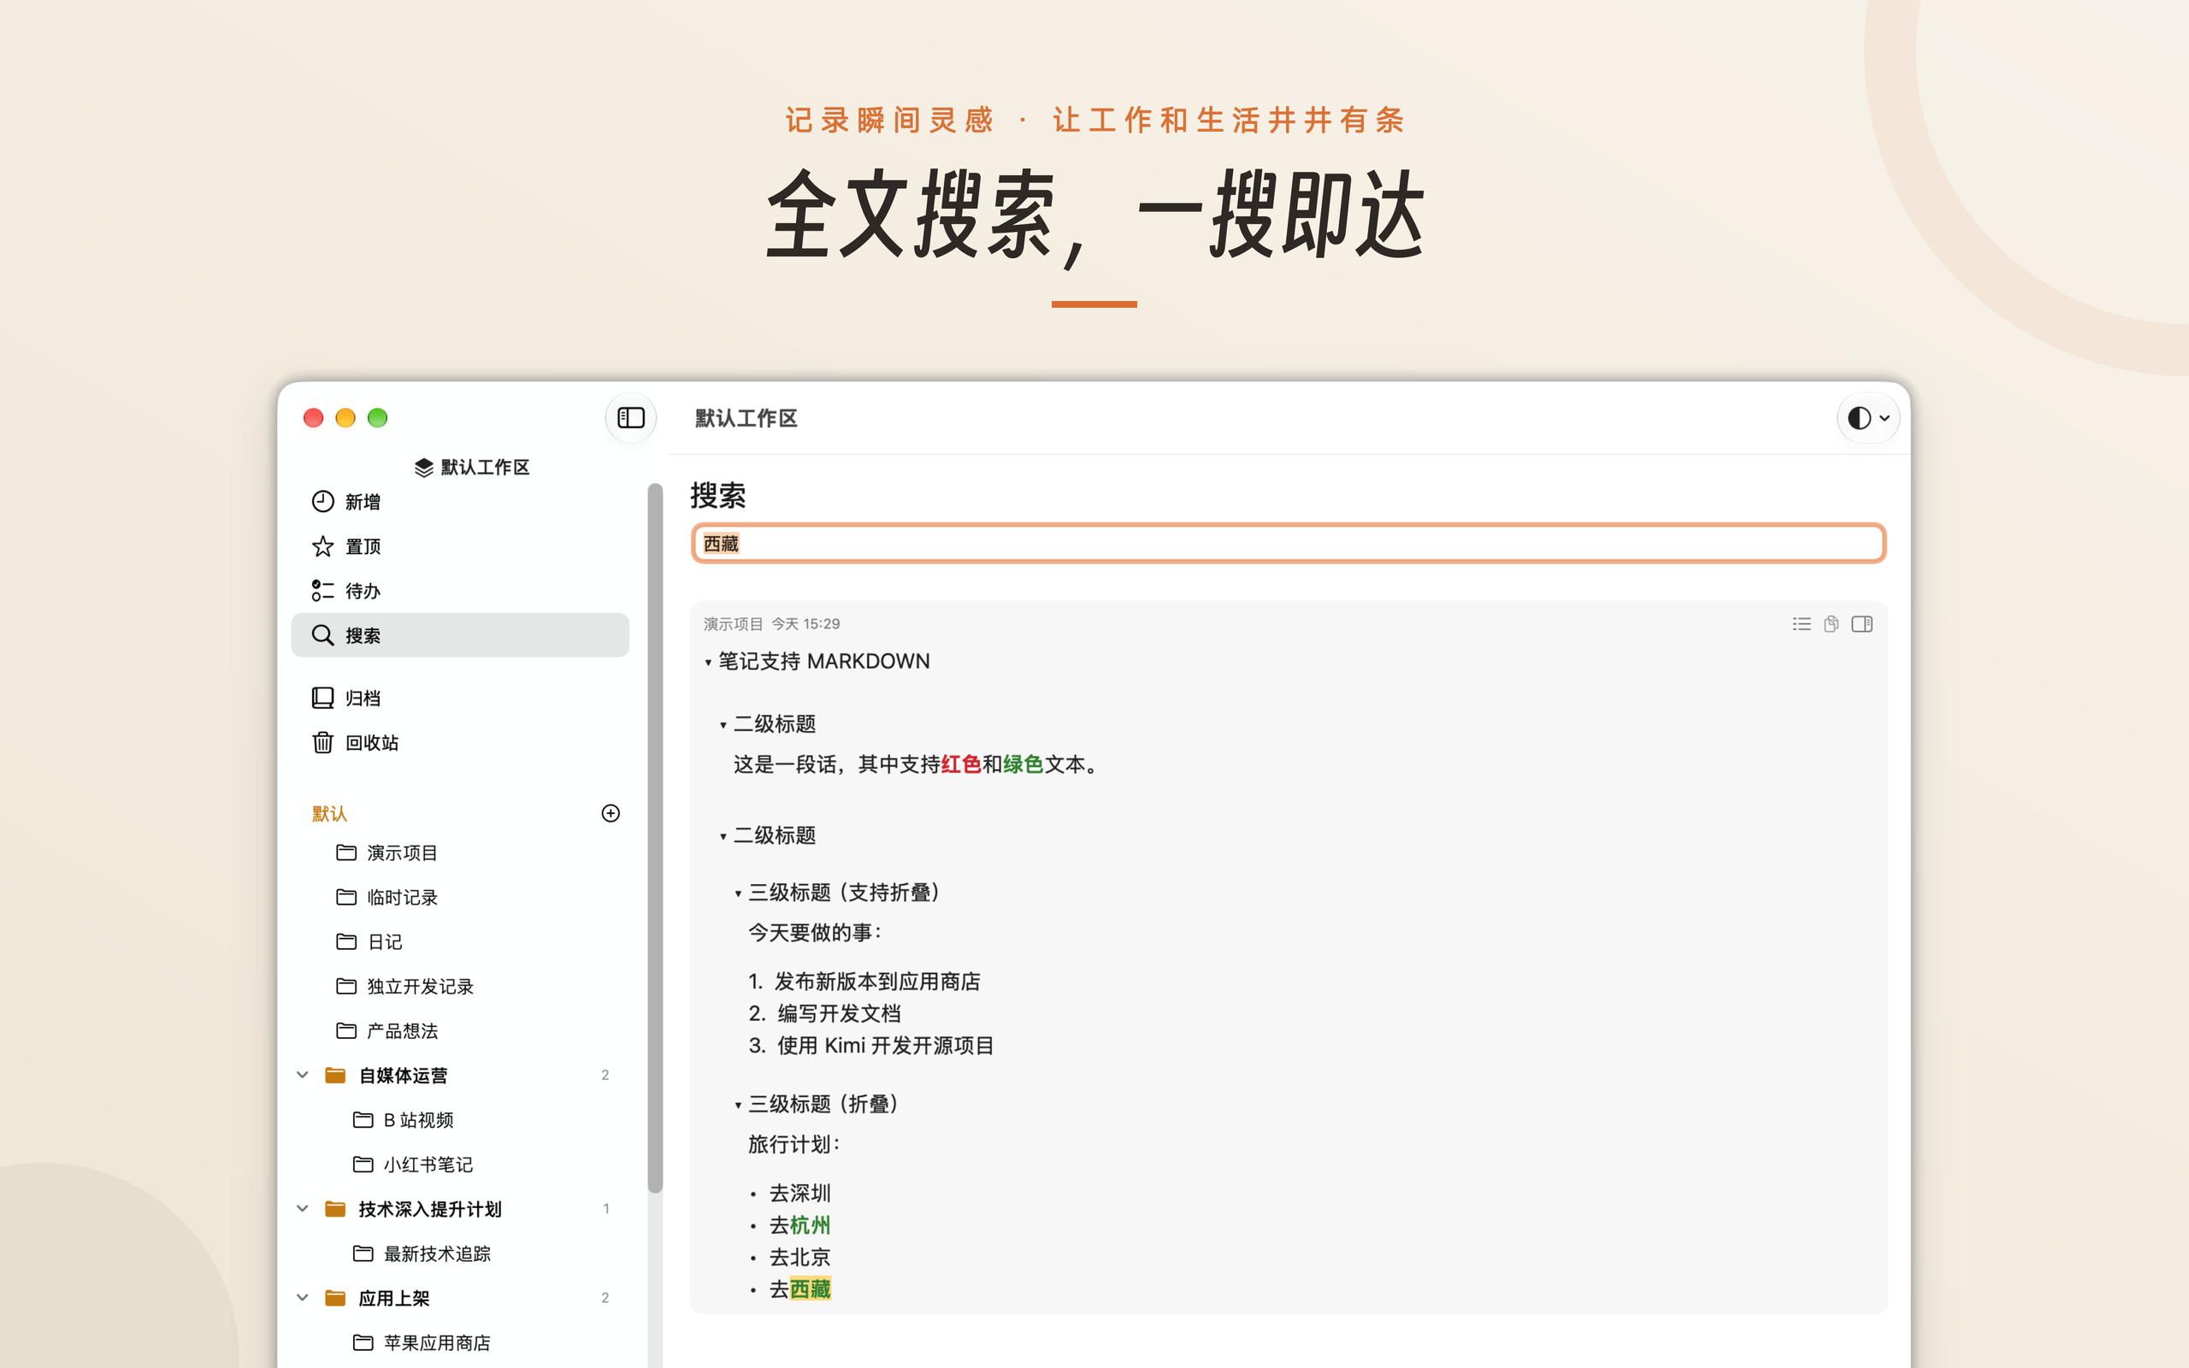Screen dimensions: 2189x1368
Task: Click the 搜索 magnifier icon
Action: (323, 634)
